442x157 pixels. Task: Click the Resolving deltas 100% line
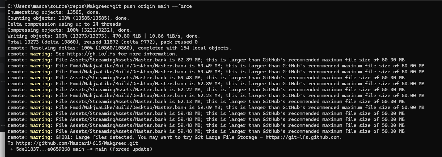[119, 48]
